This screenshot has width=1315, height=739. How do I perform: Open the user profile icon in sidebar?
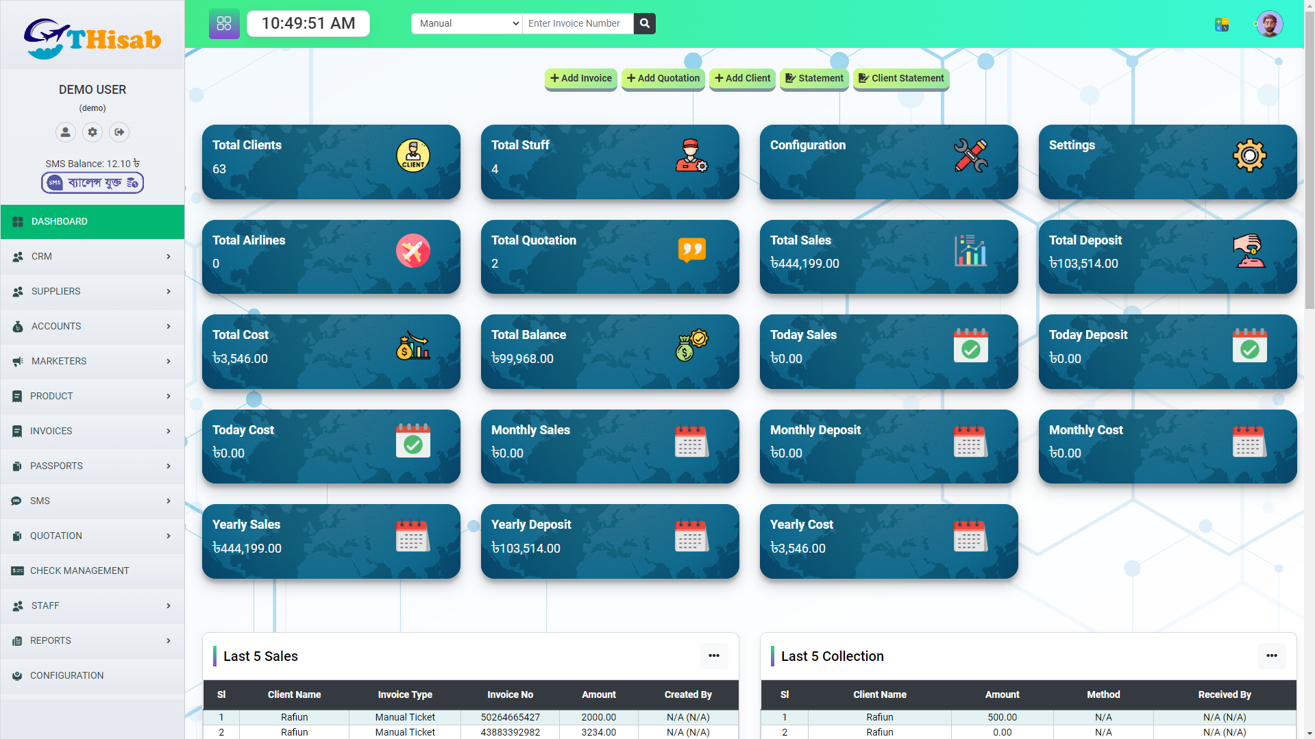(x=66, y=132)
